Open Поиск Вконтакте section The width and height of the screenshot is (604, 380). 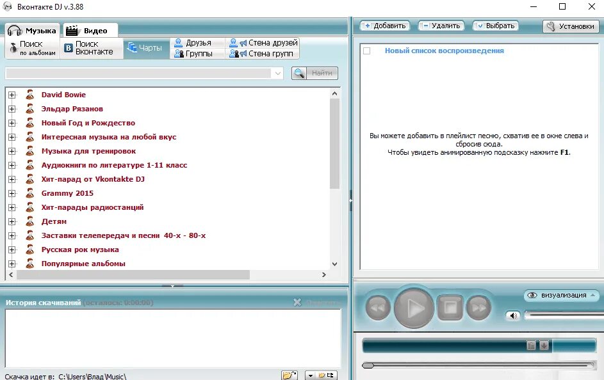[x=92, y=48]
